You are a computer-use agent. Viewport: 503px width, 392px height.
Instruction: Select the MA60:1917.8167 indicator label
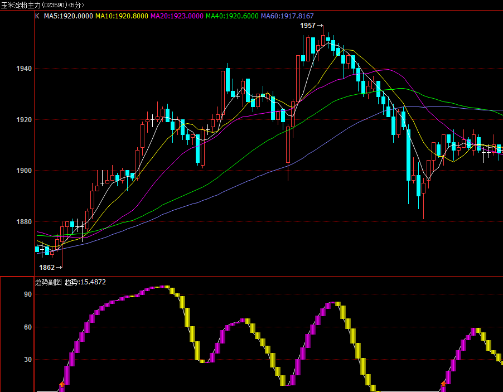[x=287, y=16]
